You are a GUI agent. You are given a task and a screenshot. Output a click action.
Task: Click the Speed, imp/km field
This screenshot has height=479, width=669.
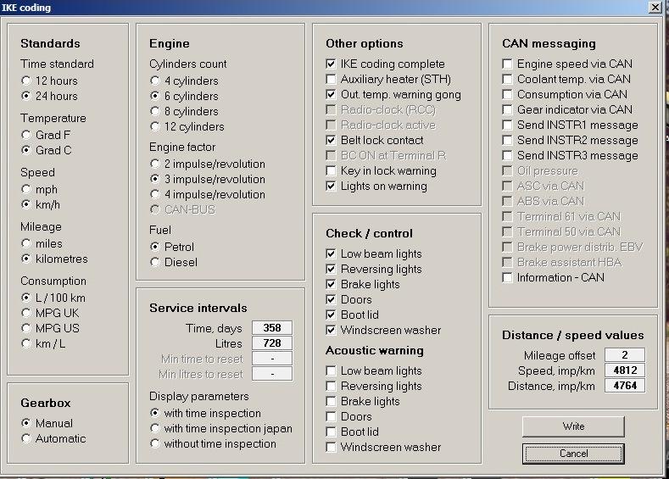coord(625,370)
